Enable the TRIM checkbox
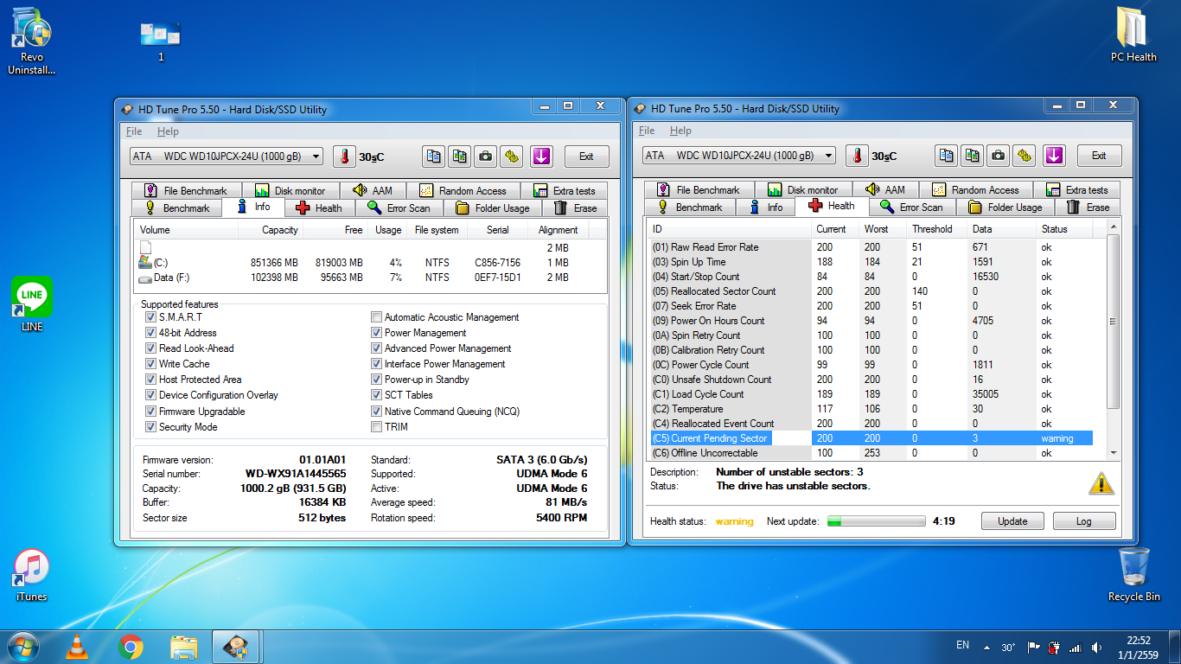The image size is (1181, 664). pyautogui.click(x=376, y=426)
